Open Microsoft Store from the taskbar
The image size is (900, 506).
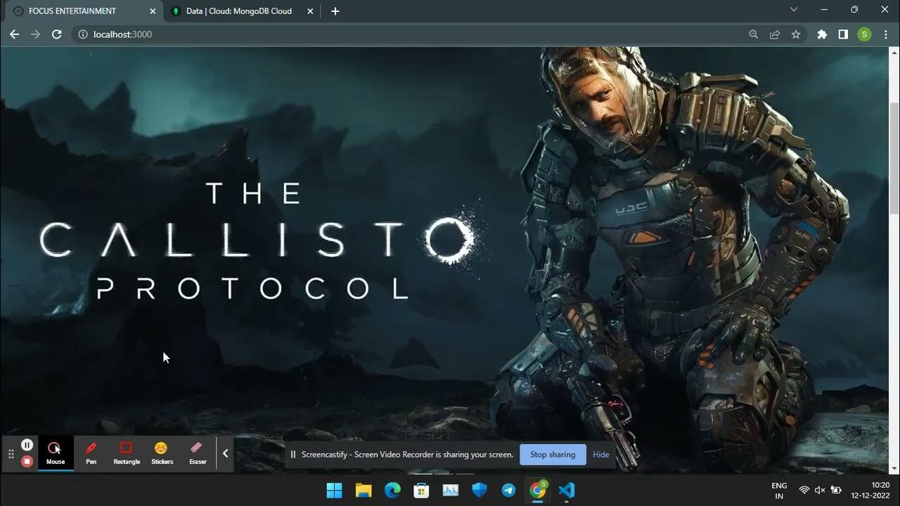point(421,491)
